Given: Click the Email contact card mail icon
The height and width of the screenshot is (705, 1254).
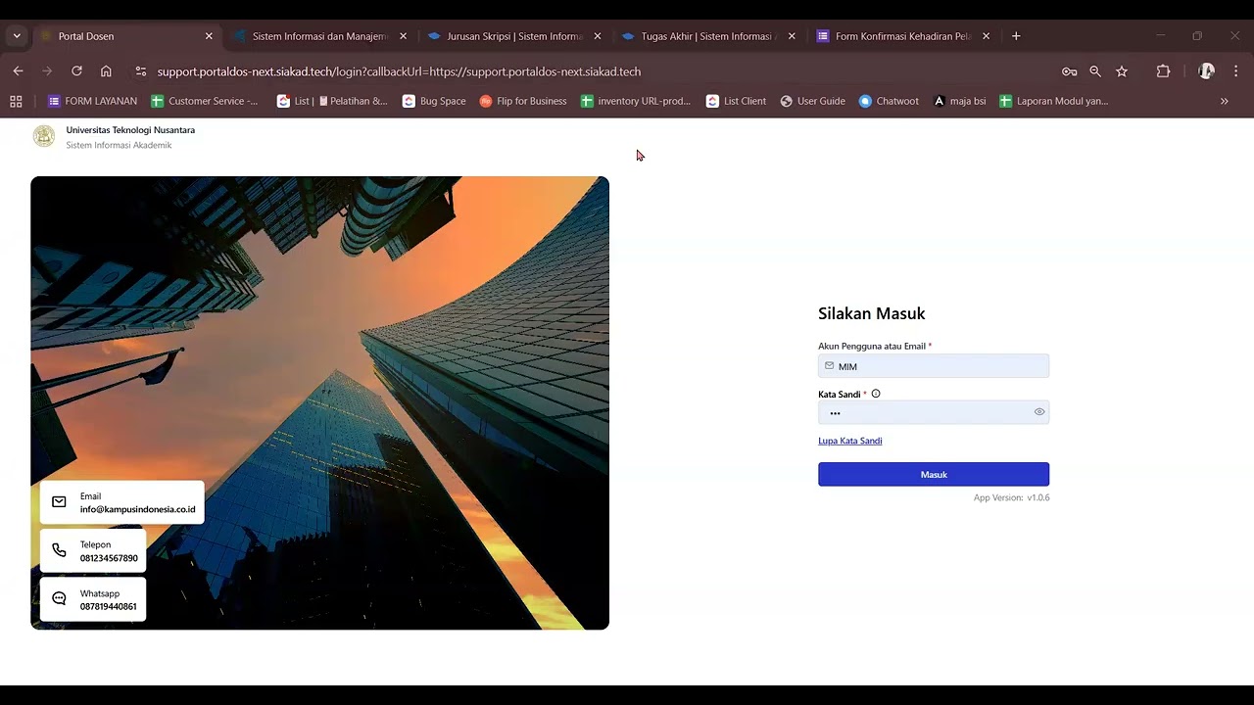Looking at the screenshot, I should coord(59,502).
